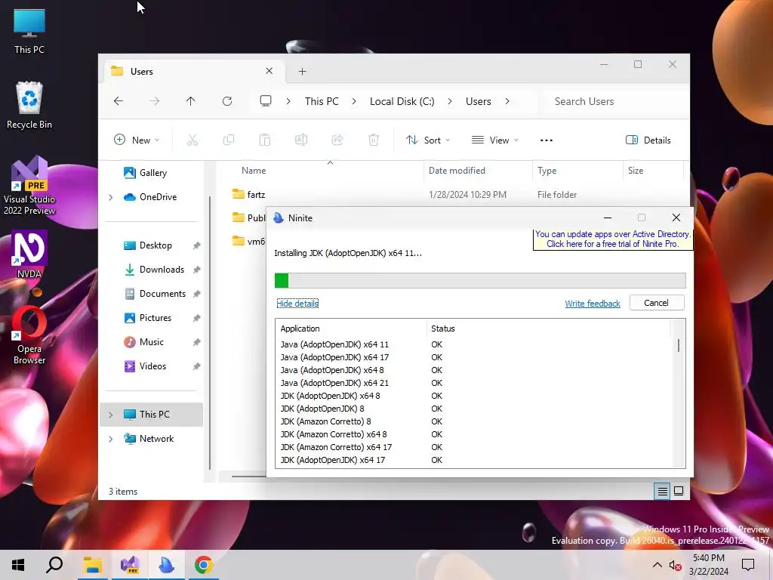Click the Share toolbar icon
Viewport: 773px width, 580px height.
point(337,140)
